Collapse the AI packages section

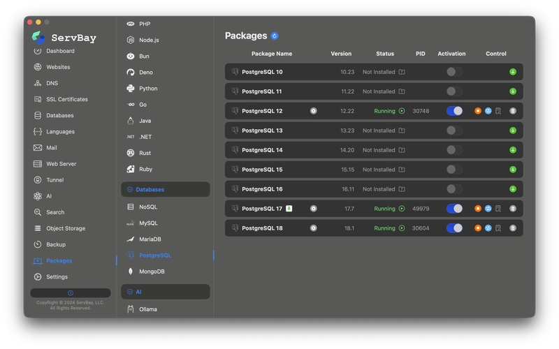tap(130, 292)
